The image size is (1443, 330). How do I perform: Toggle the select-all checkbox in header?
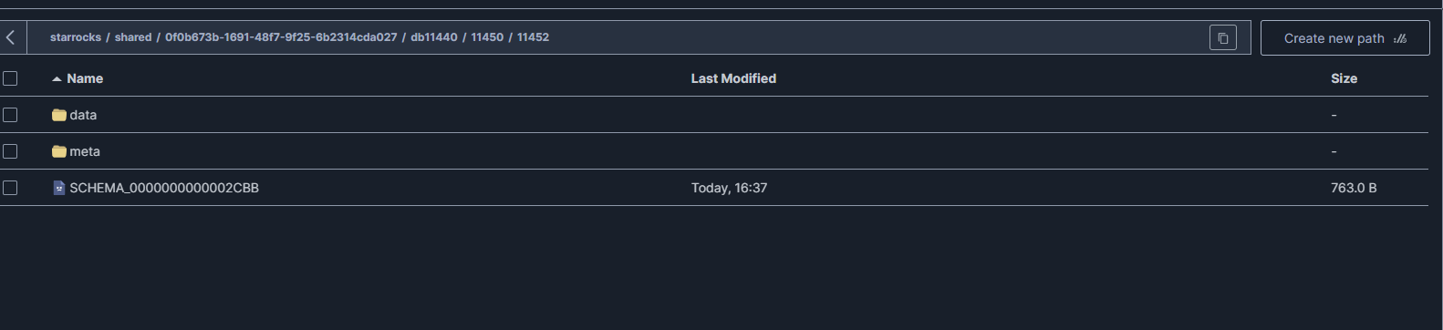coord(10,78)
